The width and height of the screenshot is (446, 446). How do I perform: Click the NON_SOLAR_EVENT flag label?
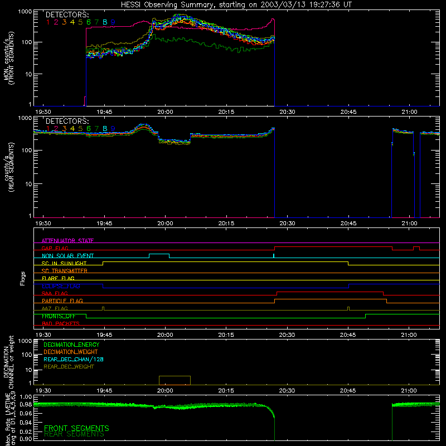(67, 256)
